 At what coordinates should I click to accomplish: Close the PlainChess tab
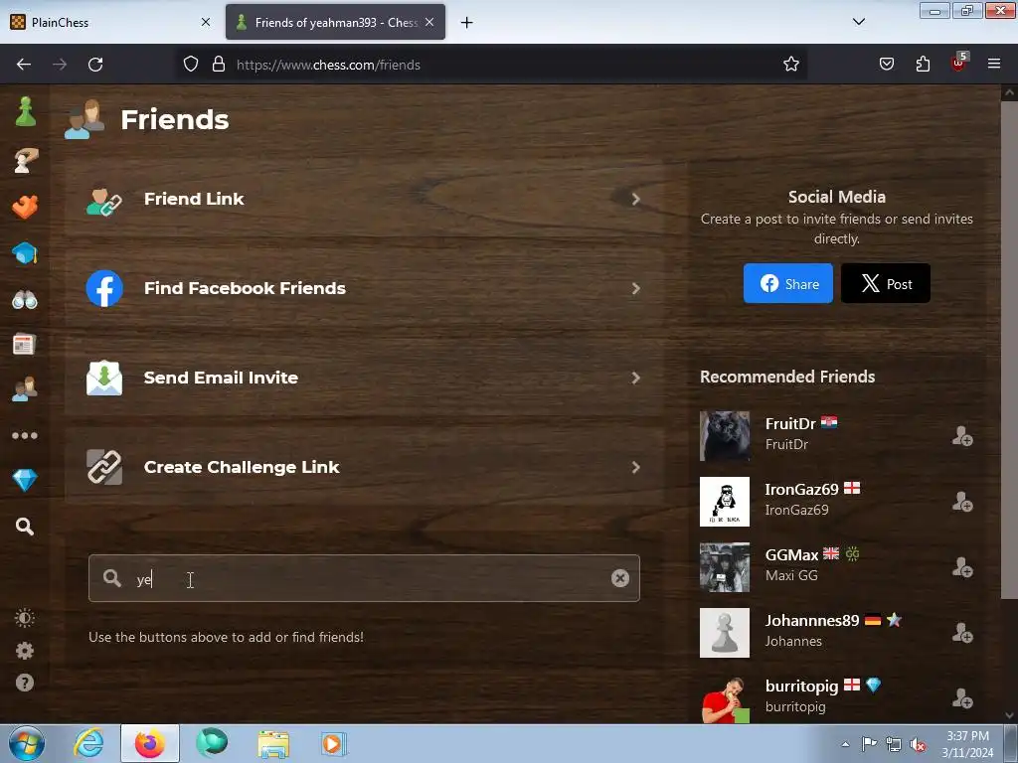206,22
